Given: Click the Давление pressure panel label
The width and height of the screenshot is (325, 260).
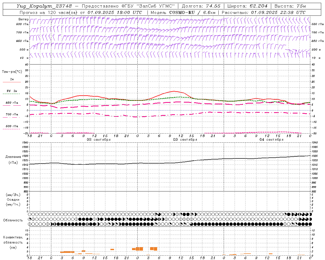Looking at the screenshot, I should pyautogui.click(x=13, y=157).
